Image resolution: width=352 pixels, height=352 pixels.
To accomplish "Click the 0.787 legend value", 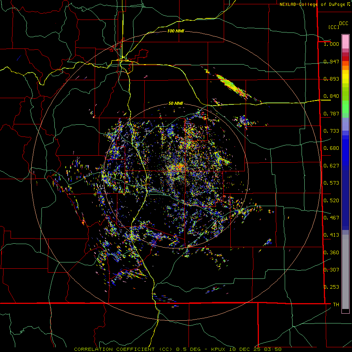I will click(x=331, y=113).
